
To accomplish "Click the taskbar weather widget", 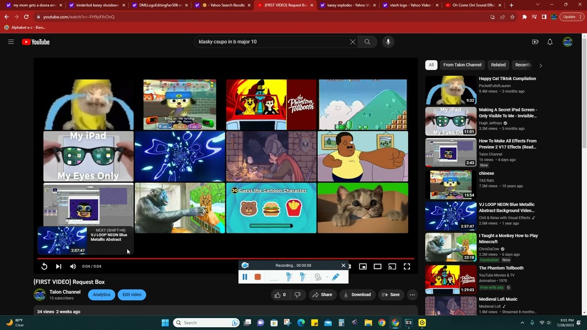I will (x=15, y=323).
